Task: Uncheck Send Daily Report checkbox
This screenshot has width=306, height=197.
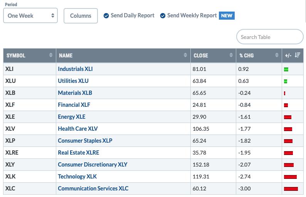Action: (x=106, y=16)
